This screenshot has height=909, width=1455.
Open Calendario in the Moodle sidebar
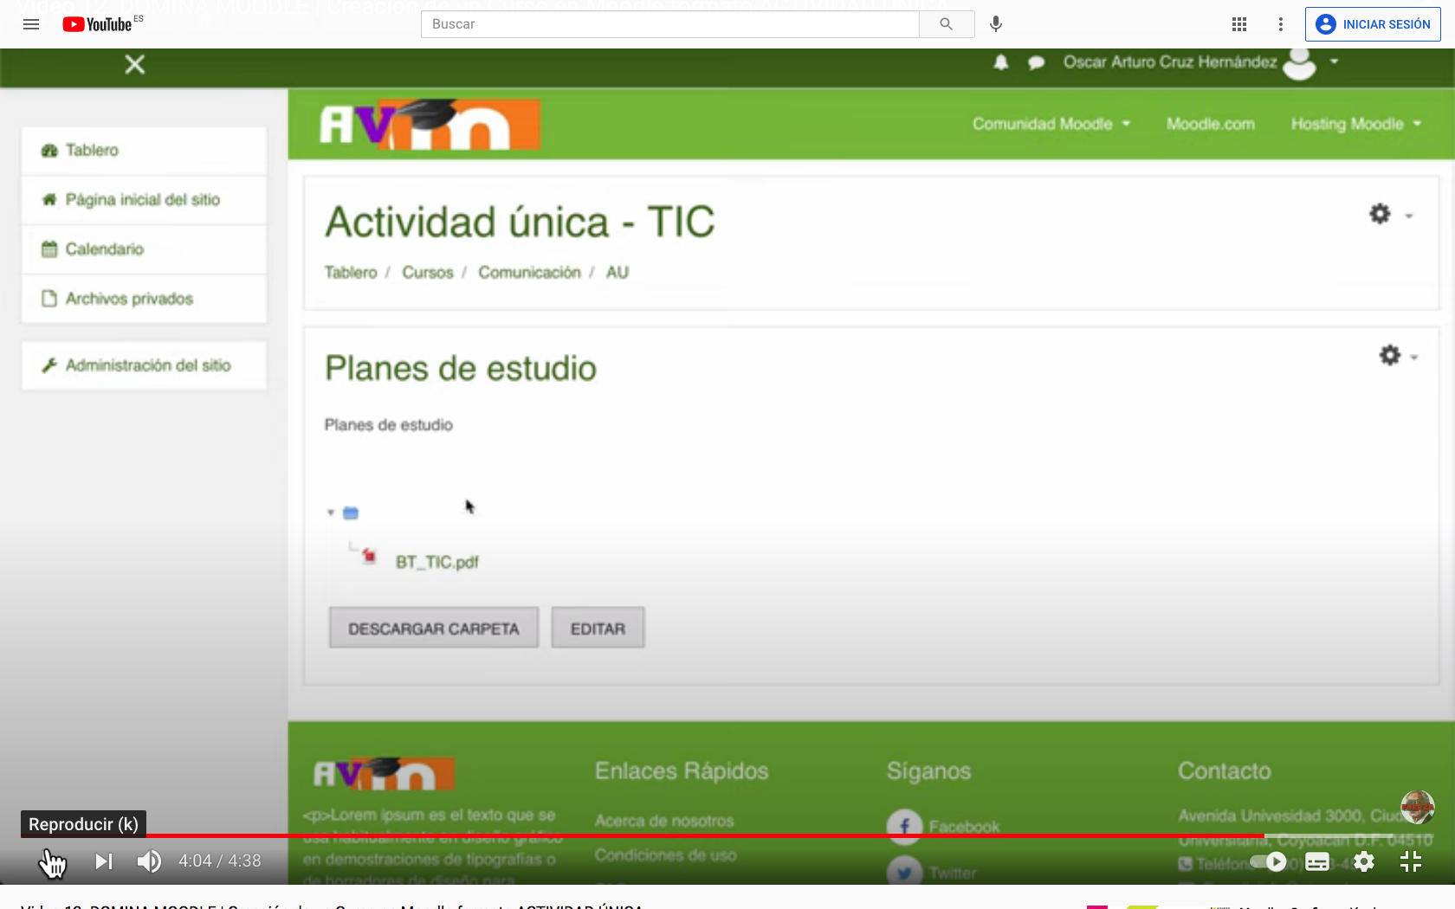coord(104,249)
